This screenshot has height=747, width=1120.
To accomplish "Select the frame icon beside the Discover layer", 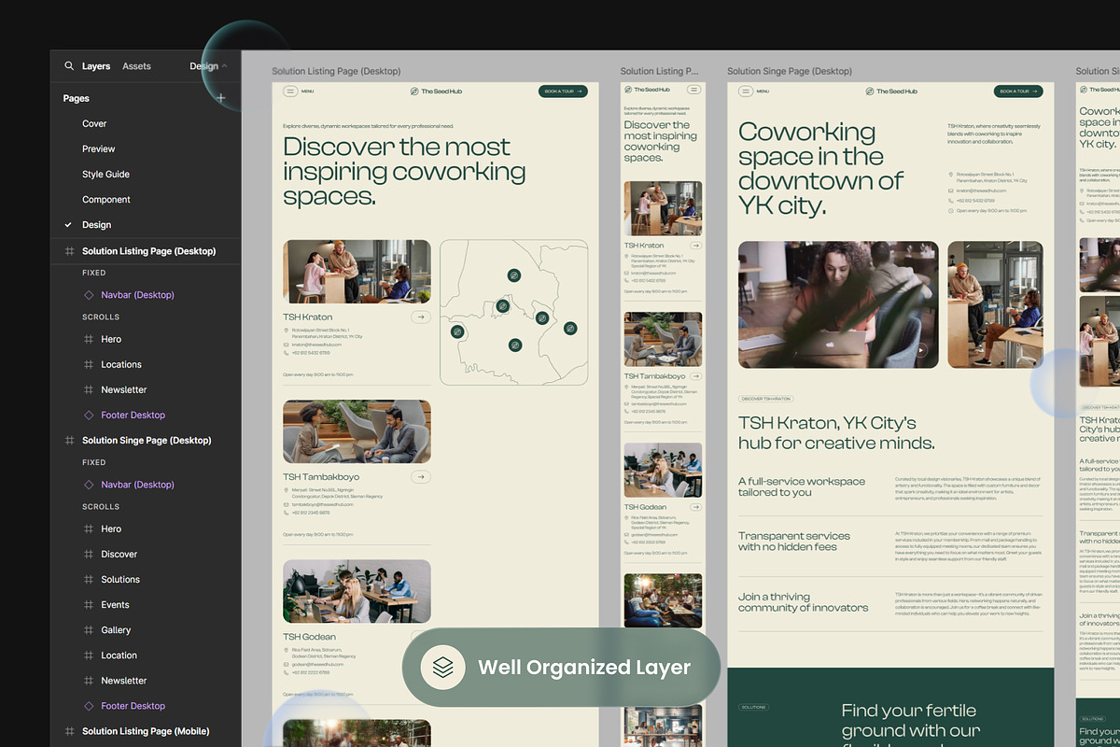I will [89, 555].
